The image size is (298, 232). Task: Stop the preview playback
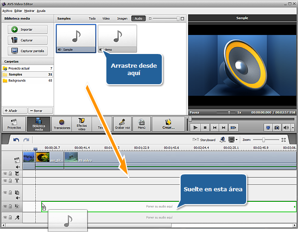coord(205,128)
